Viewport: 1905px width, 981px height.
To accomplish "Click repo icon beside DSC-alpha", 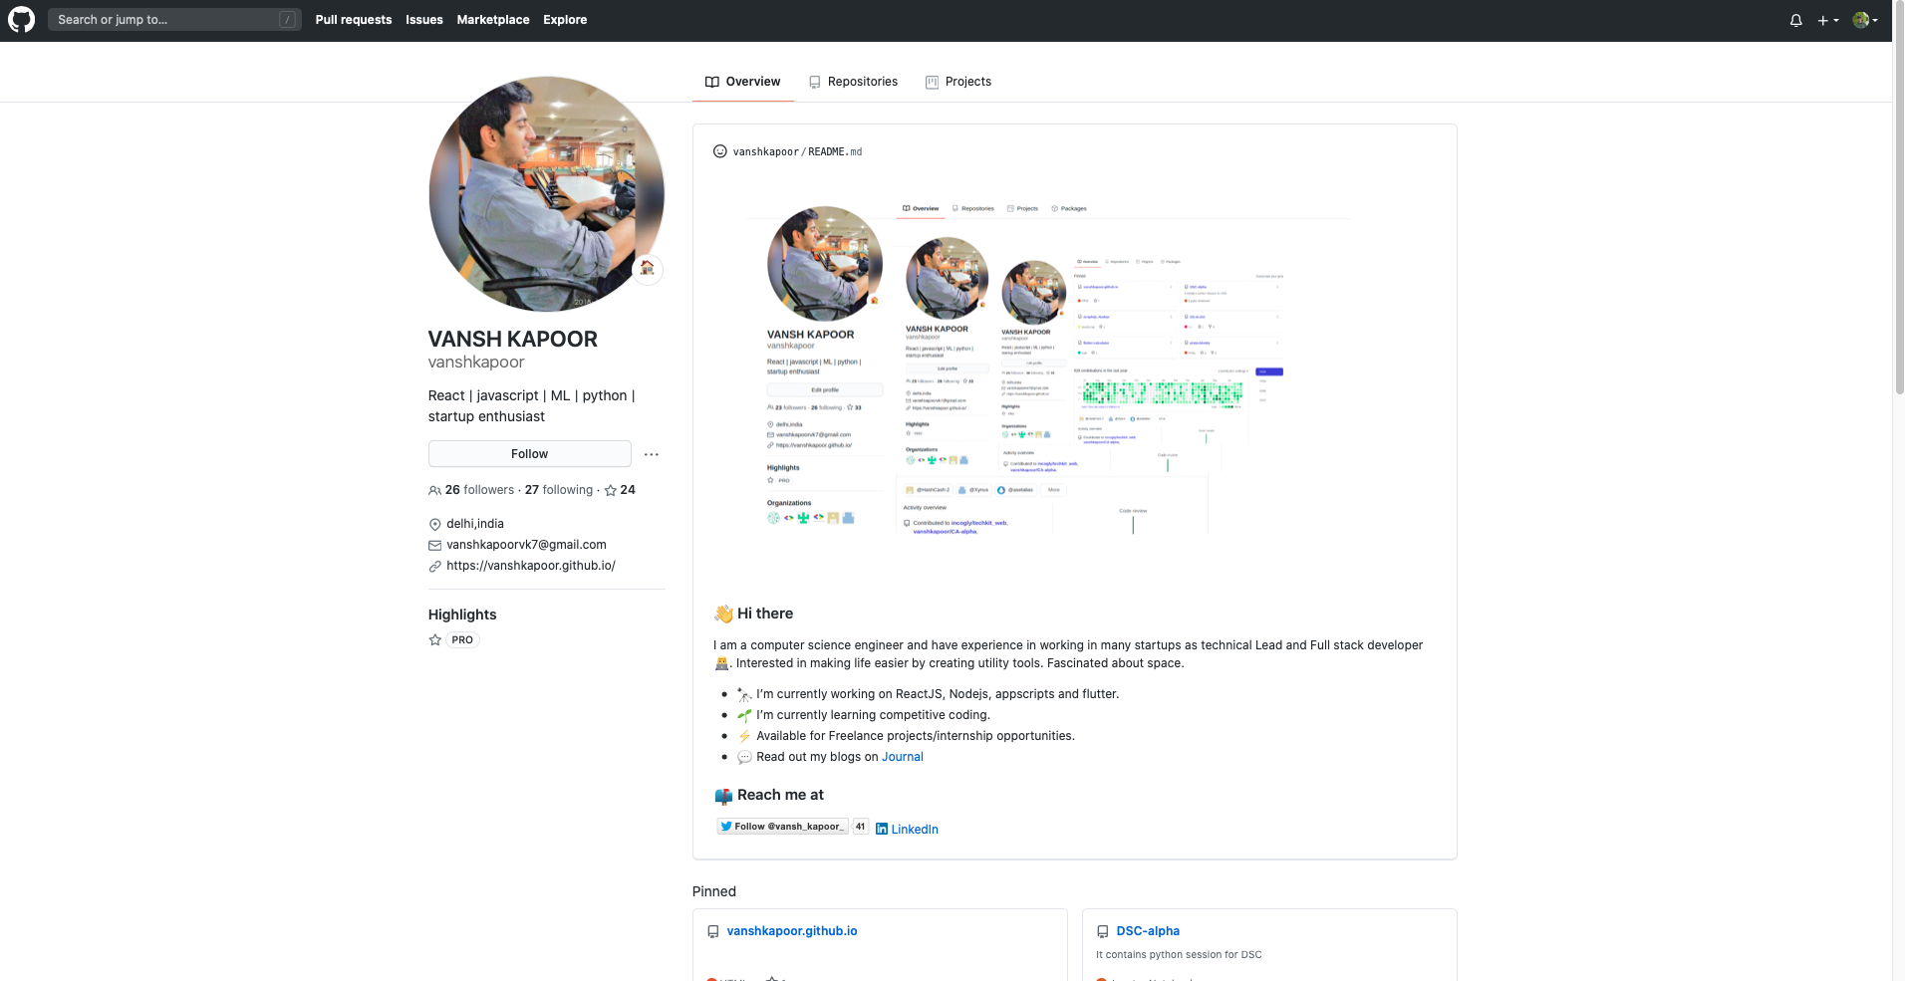I will pos(1103,932).
